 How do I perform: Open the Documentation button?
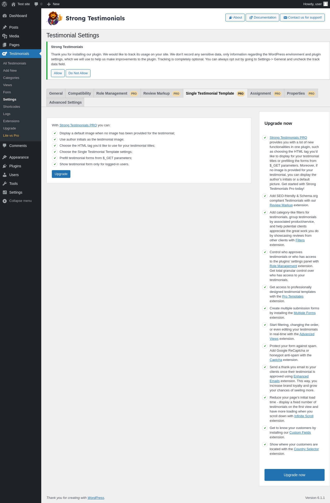[x=262, y=18]
